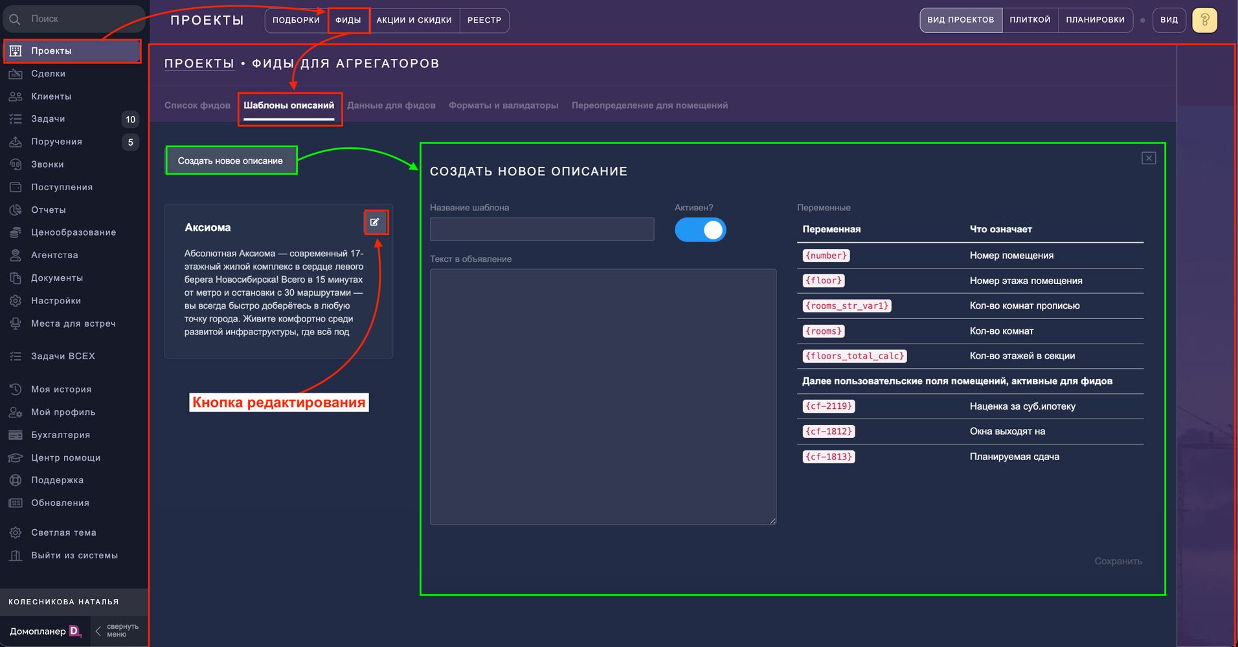Screen dimensions: 1238x647
Task: Click the Поиск search field
Action: coord(74,19)
